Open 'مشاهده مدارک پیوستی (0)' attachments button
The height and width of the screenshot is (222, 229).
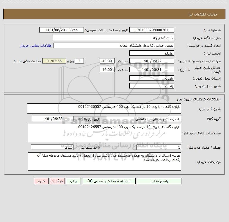109,181
